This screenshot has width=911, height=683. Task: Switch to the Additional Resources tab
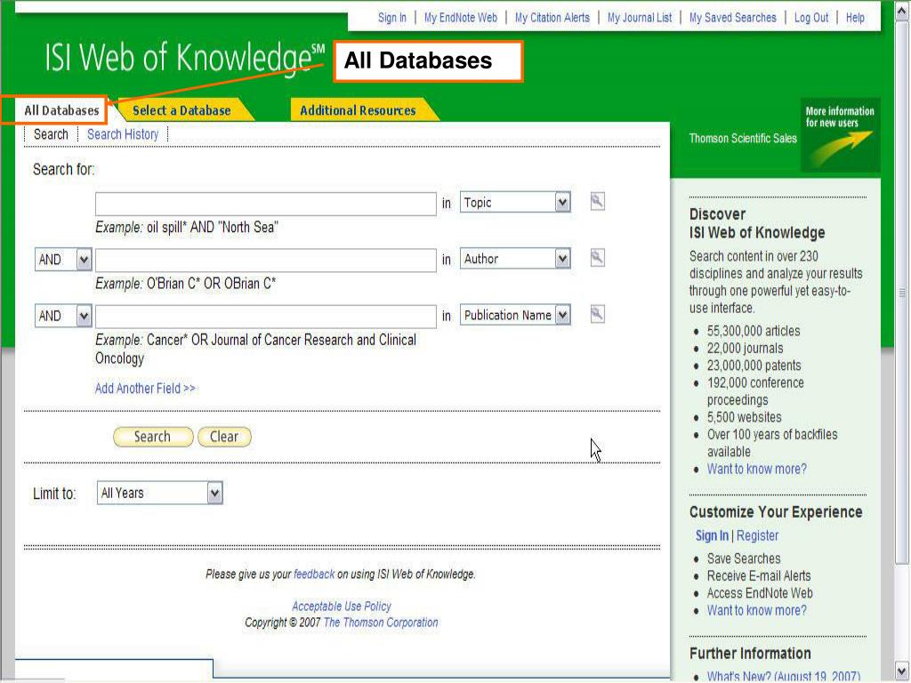[x=358, y=110]
